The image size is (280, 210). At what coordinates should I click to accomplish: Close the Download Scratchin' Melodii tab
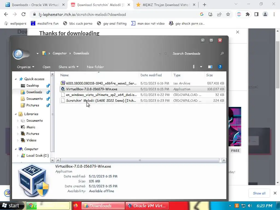tap(129, 5)
